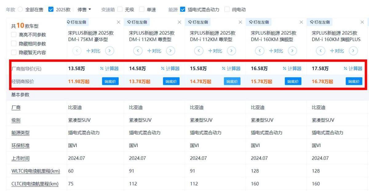Image resolution: width=369 pixels, height=191 pixels.
Task: Remove the 112KM 尊贵型 column with its X
Action: pyautogui.click(x=180, y=22)
